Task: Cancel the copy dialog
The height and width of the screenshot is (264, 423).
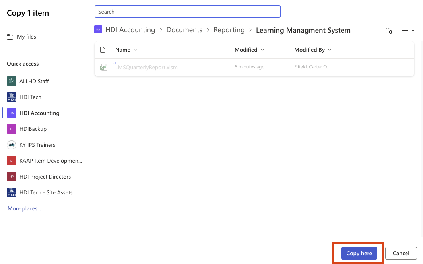Action: click(x=401, y=253)
